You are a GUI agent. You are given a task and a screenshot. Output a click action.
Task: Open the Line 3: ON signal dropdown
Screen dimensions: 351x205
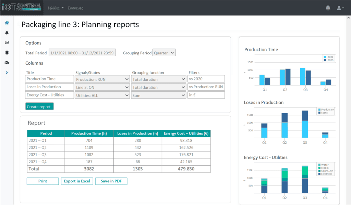[x=102, y=87]
